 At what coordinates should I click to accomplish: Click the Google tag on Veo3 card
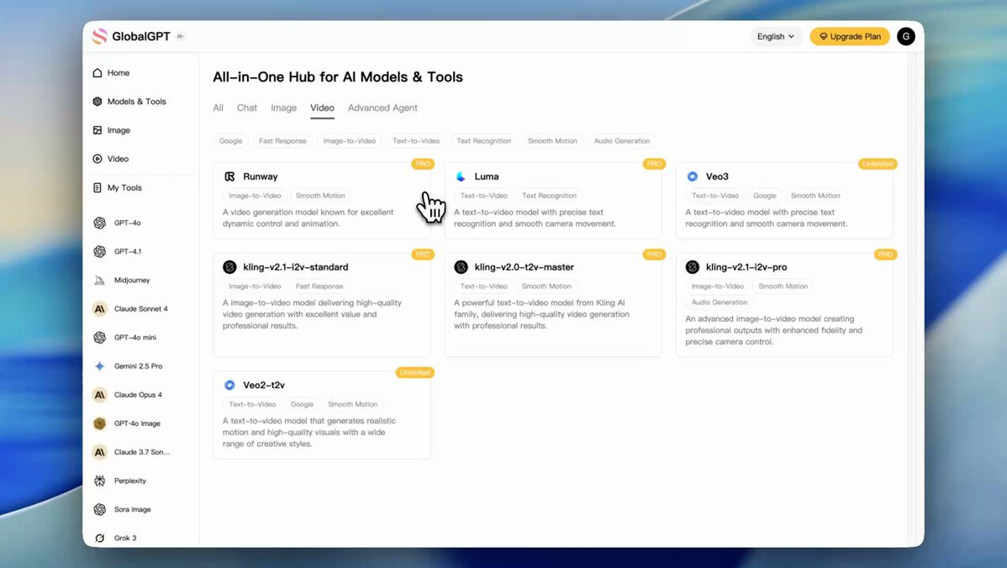[764, 196]
